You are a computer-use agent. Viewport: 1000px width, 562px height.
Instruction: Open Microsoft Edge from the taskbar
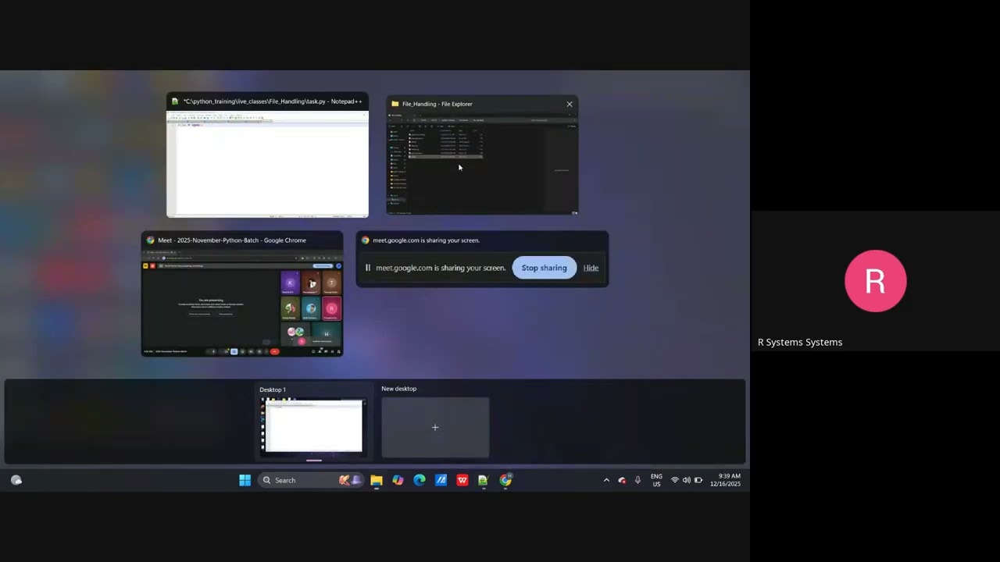(x=420, y=480)
